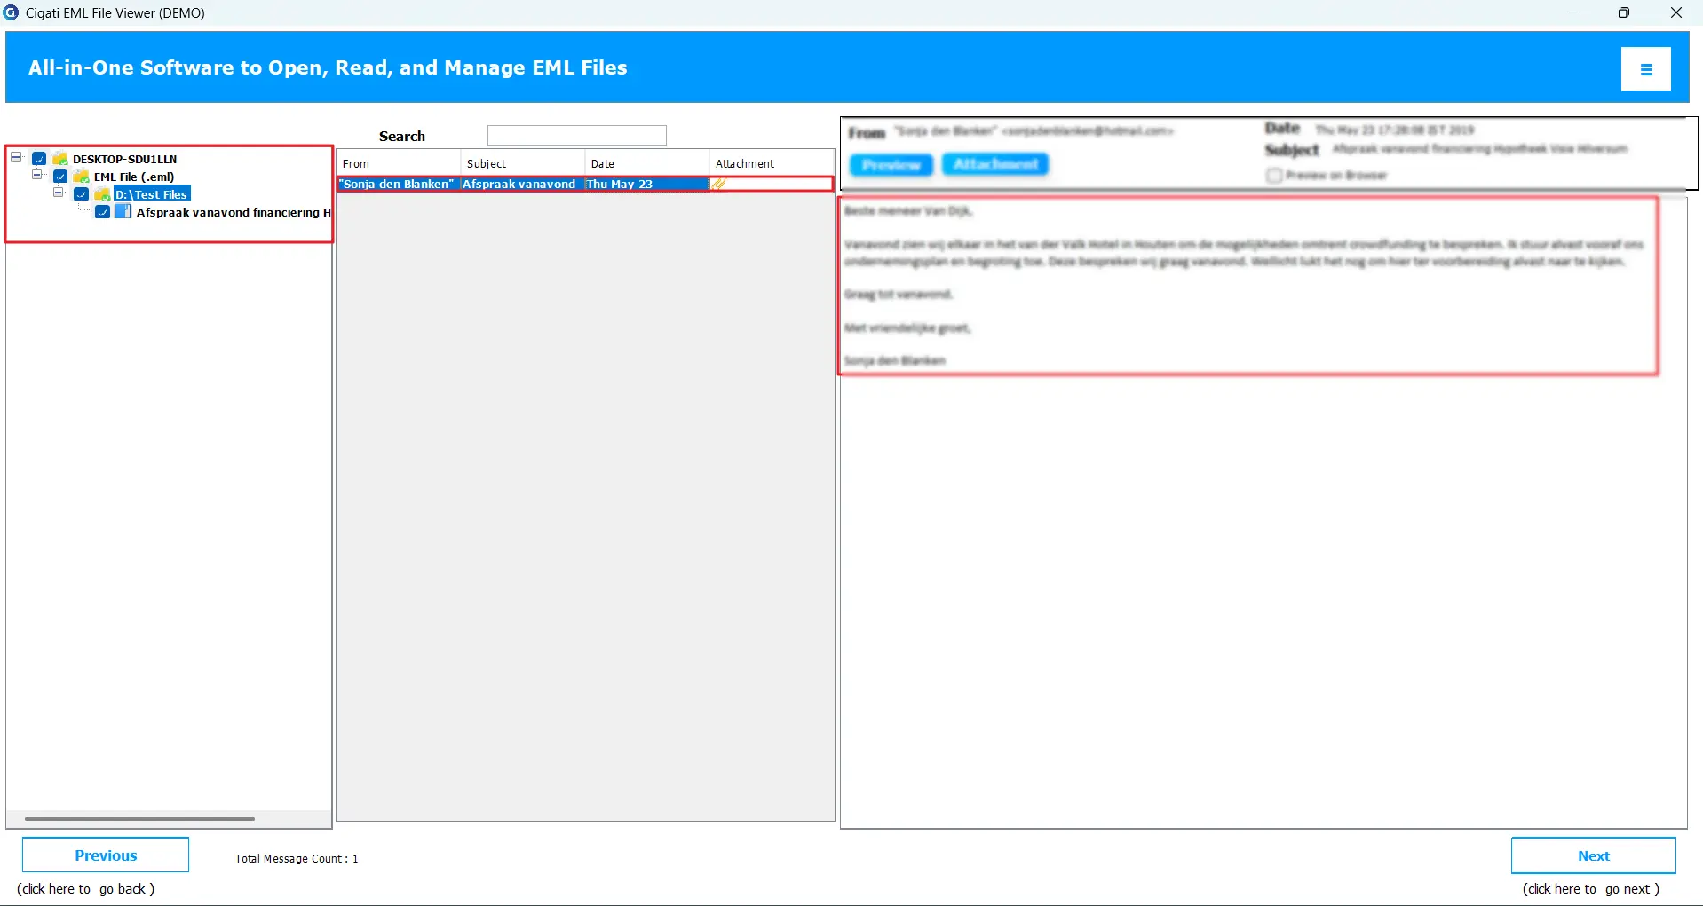Image resolution: width=1703 pixels, height=906 pixels.
Task: Restore down the application window
Action: point(1623,12)
